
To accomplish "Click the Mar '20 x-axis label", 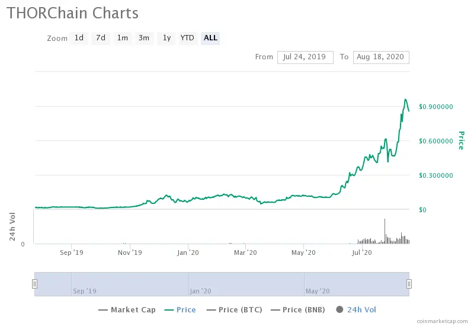I will pos(245,253).
